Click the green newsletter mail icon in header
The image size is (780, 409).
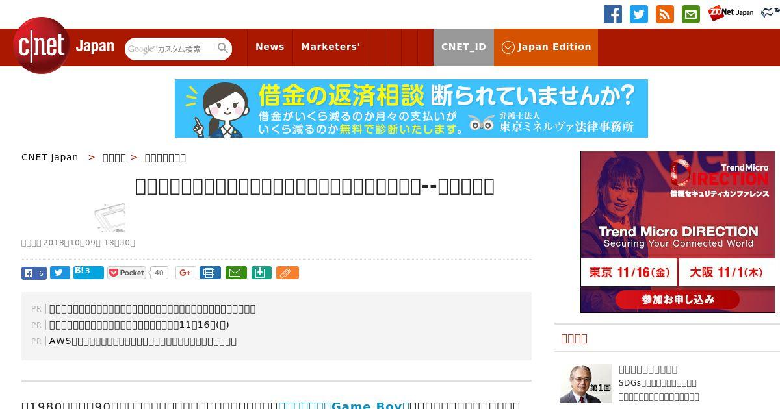point(691,14)
